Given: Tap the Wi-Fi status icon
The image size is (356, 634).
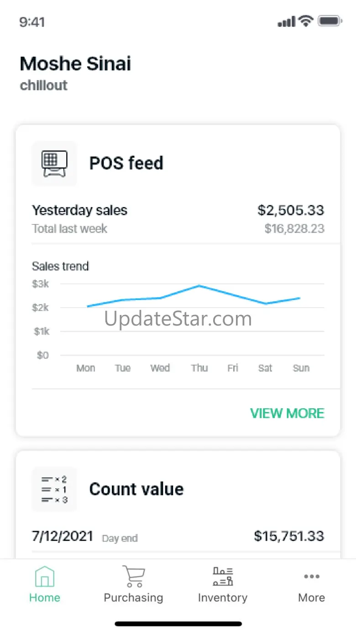Looking at the screenshot, I should point(305,21).
